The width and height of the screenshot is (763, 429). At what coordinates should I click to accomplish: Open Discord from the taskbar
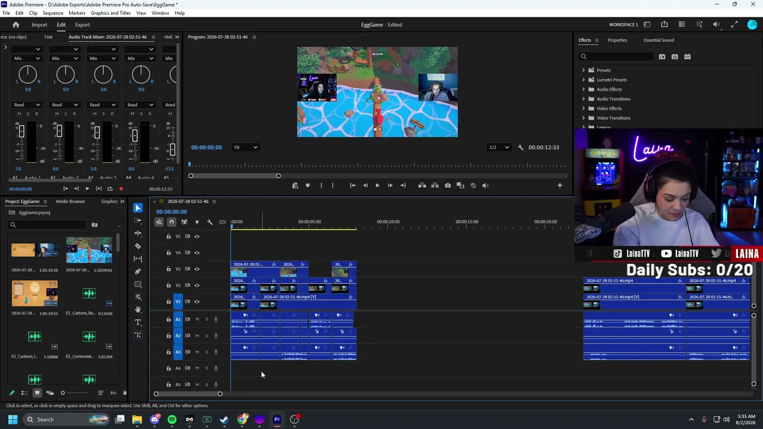click(155, 419)
